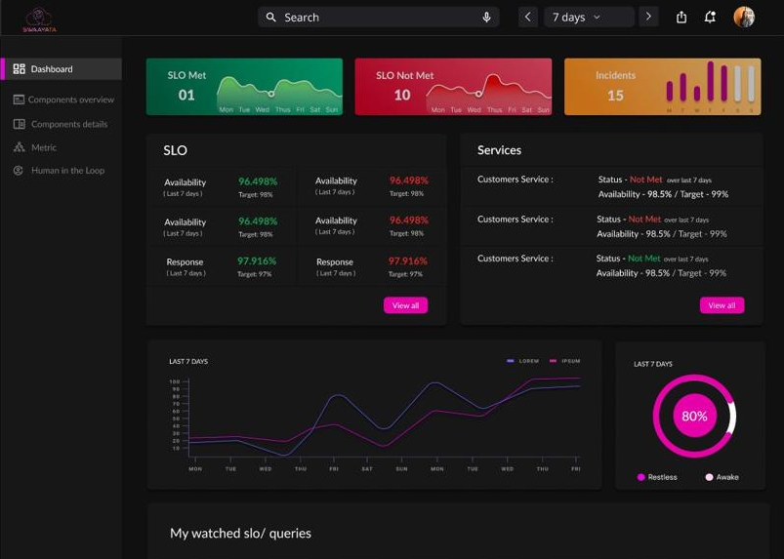Click SLO Met count 01
784x559 pixels.
(186, 95)
